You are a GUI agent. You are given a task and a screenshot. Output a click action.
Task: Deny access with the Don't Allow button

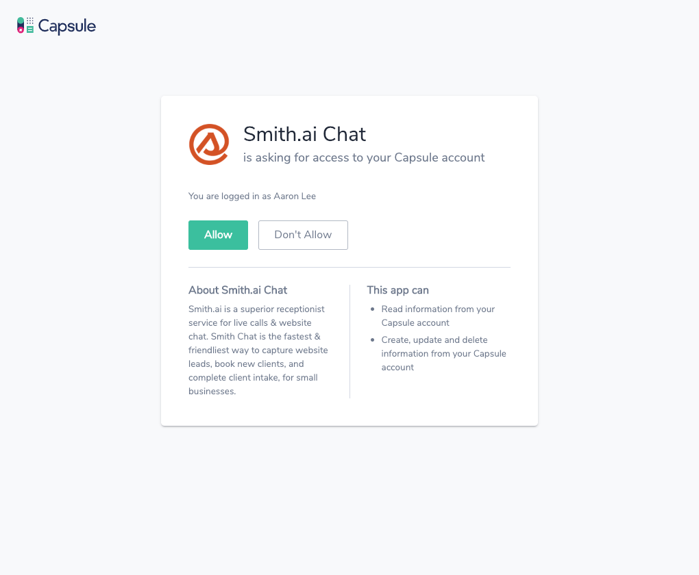(x=303, y=235)
